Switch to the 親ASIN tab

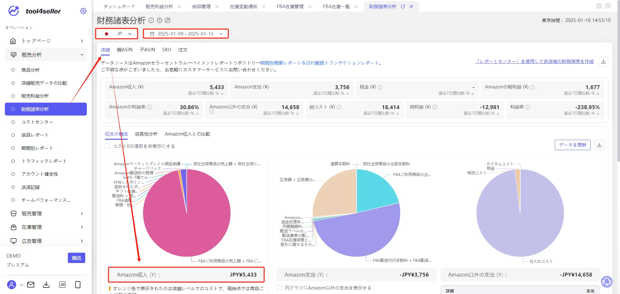[125, 50]
